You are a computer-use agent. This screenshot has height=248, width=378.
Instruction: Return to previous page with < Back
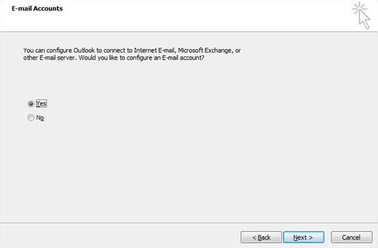(x=261, y=237)
